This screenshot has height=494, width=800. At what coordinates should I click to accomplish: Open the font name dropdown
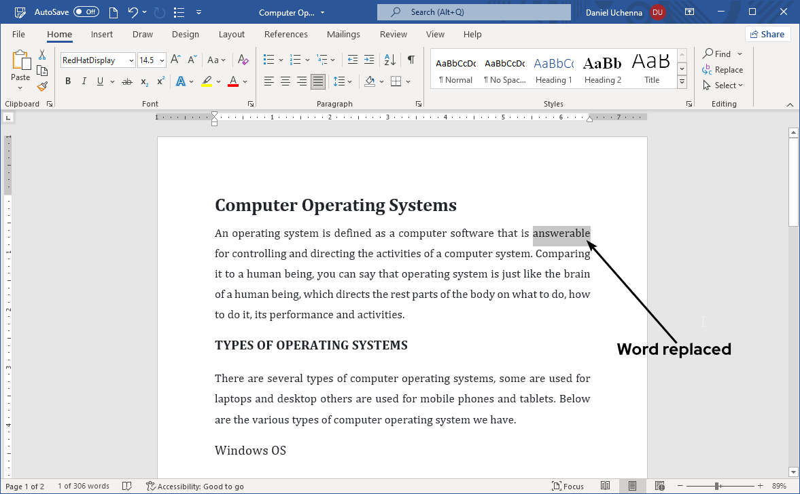click(131, 60)
